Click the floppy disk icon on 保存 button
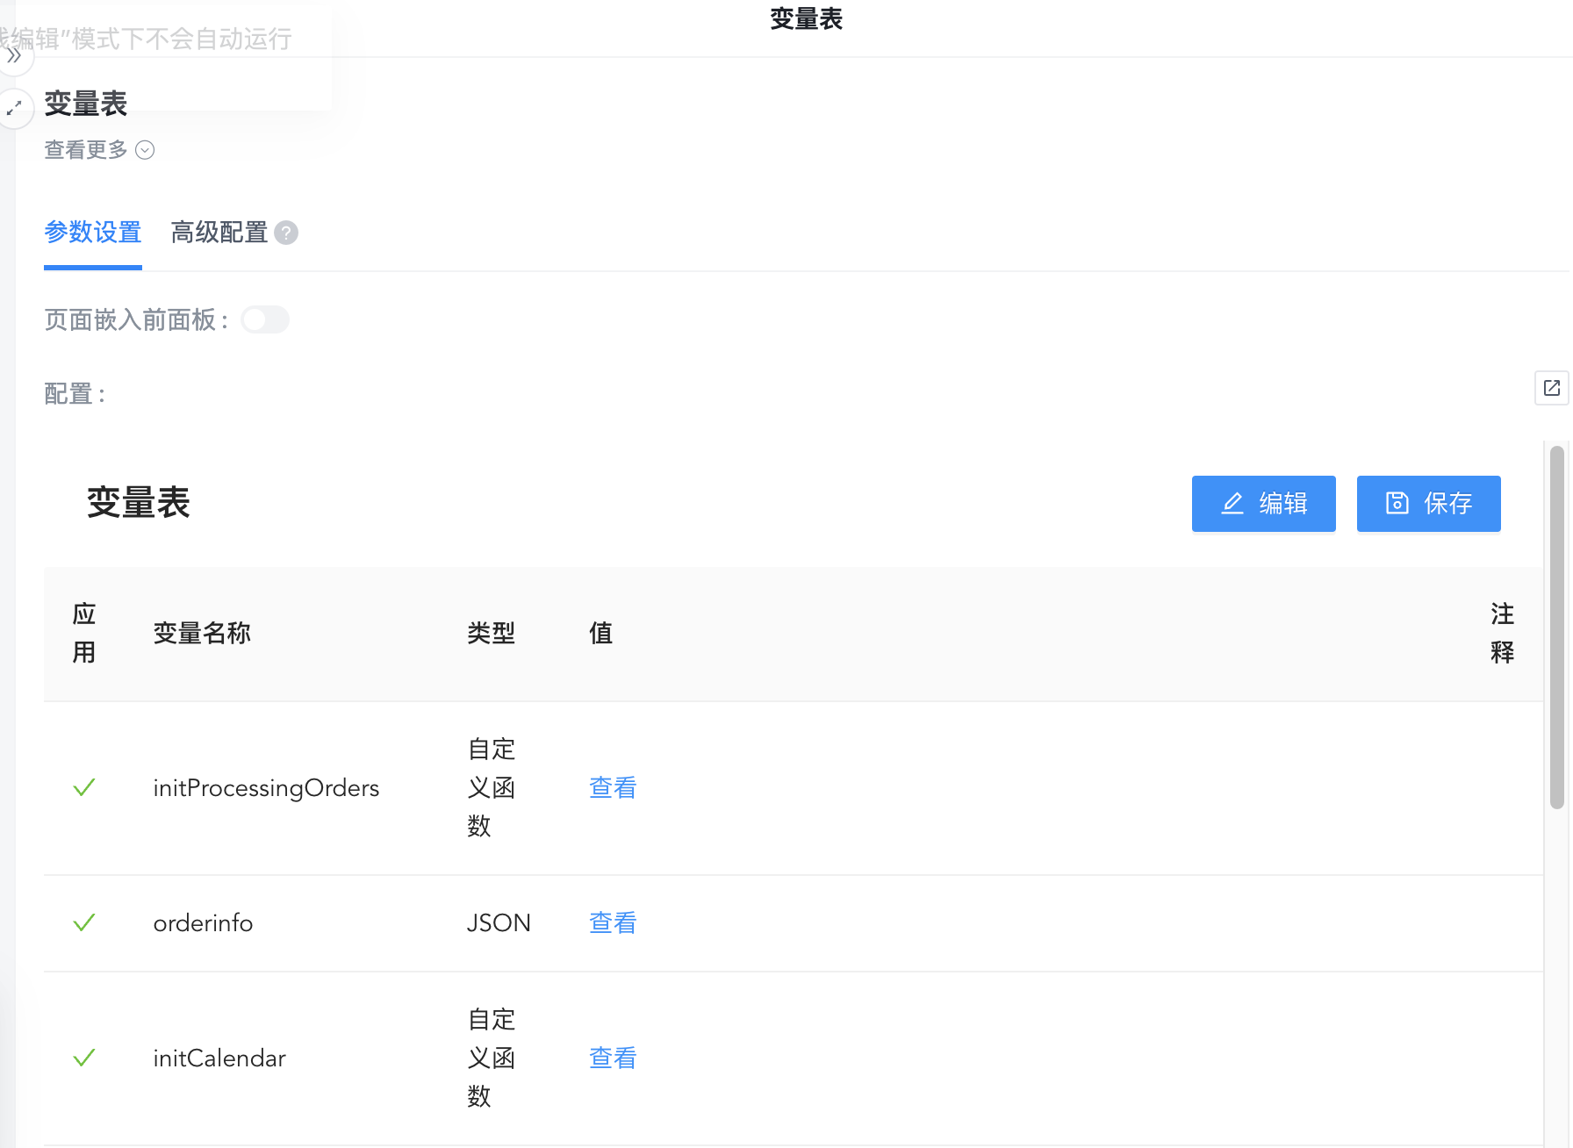The height and width of the screenshot is (1148, 1573). pos(1397,503)
